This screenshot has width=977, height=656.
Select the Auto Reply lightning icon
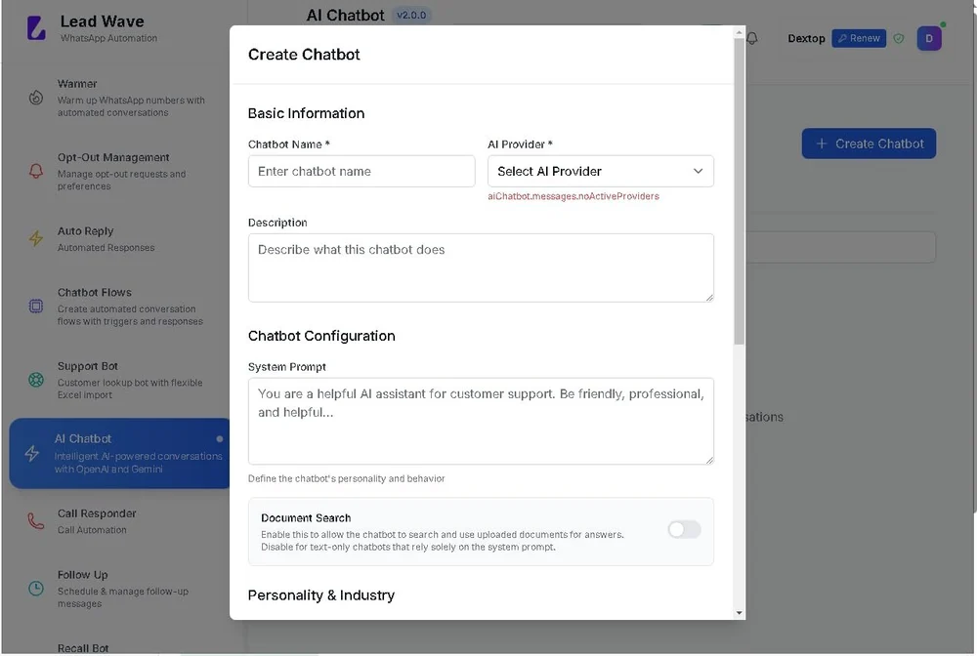coord(36,239)
